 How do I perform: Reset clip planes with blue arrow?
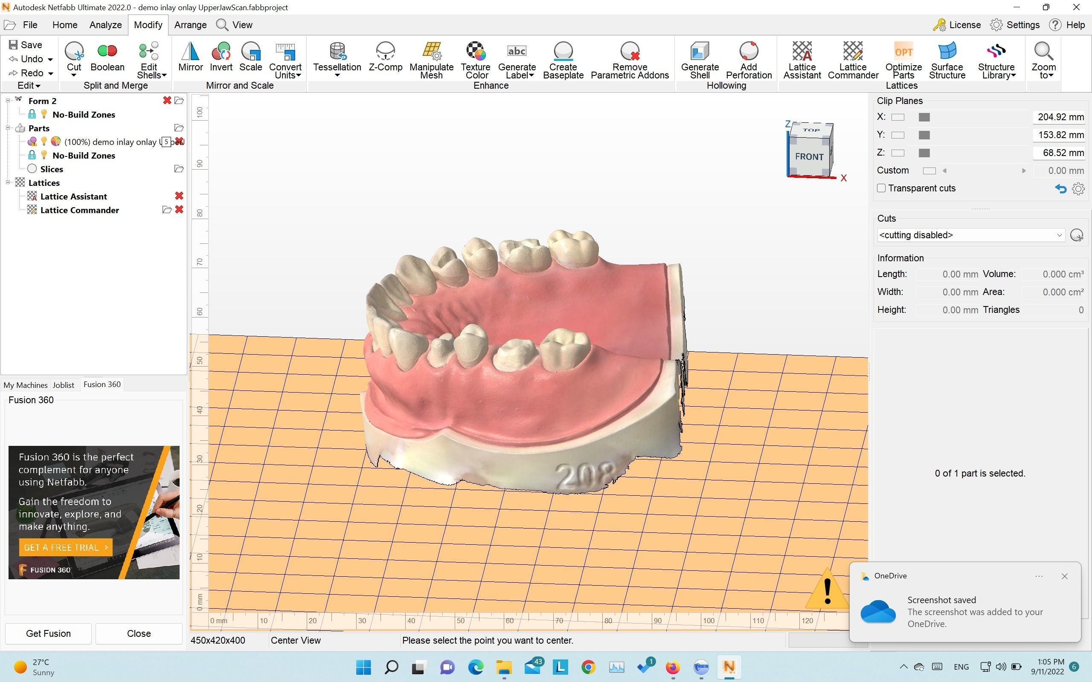1060,188
